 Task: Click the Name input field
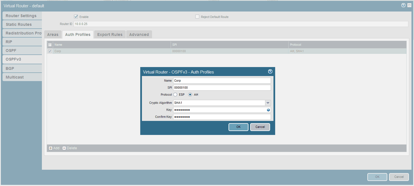point(222,81)
